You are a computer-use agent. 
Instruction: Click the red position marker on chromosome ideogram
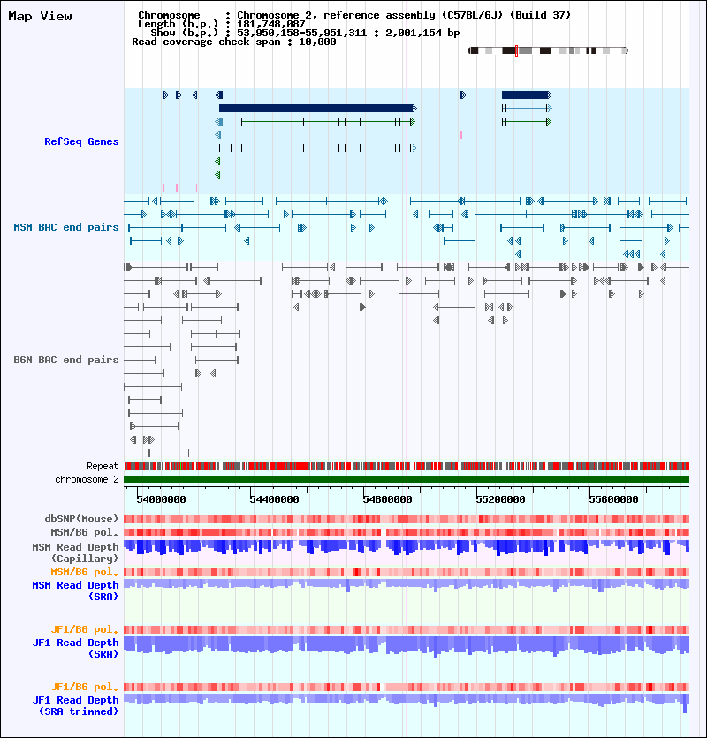pyautogui.click(x=516, y=50)
